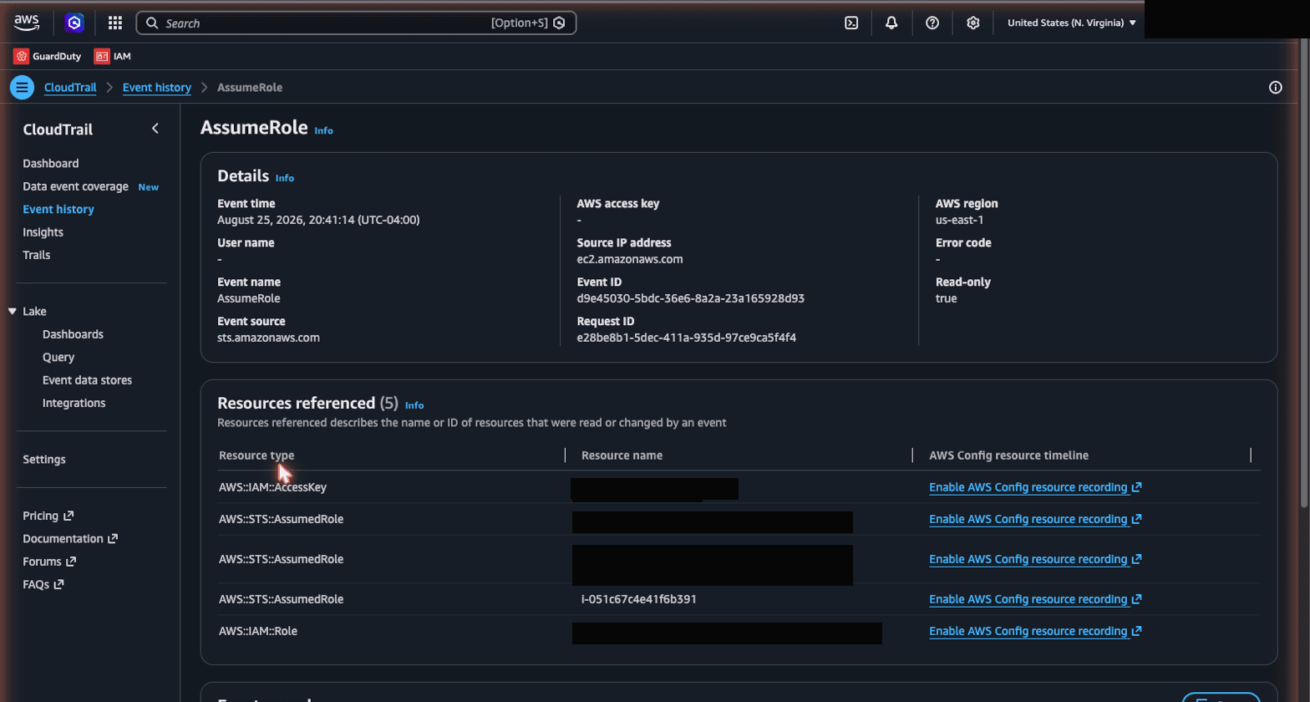This screenshot has width=1310, height=702.
Task: Go to Event history breadcrumb link
Action: (157, 87)
